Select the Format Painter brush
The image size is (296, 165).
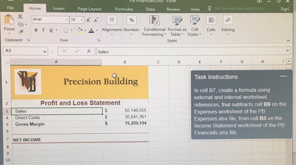[x=21, y=32]
